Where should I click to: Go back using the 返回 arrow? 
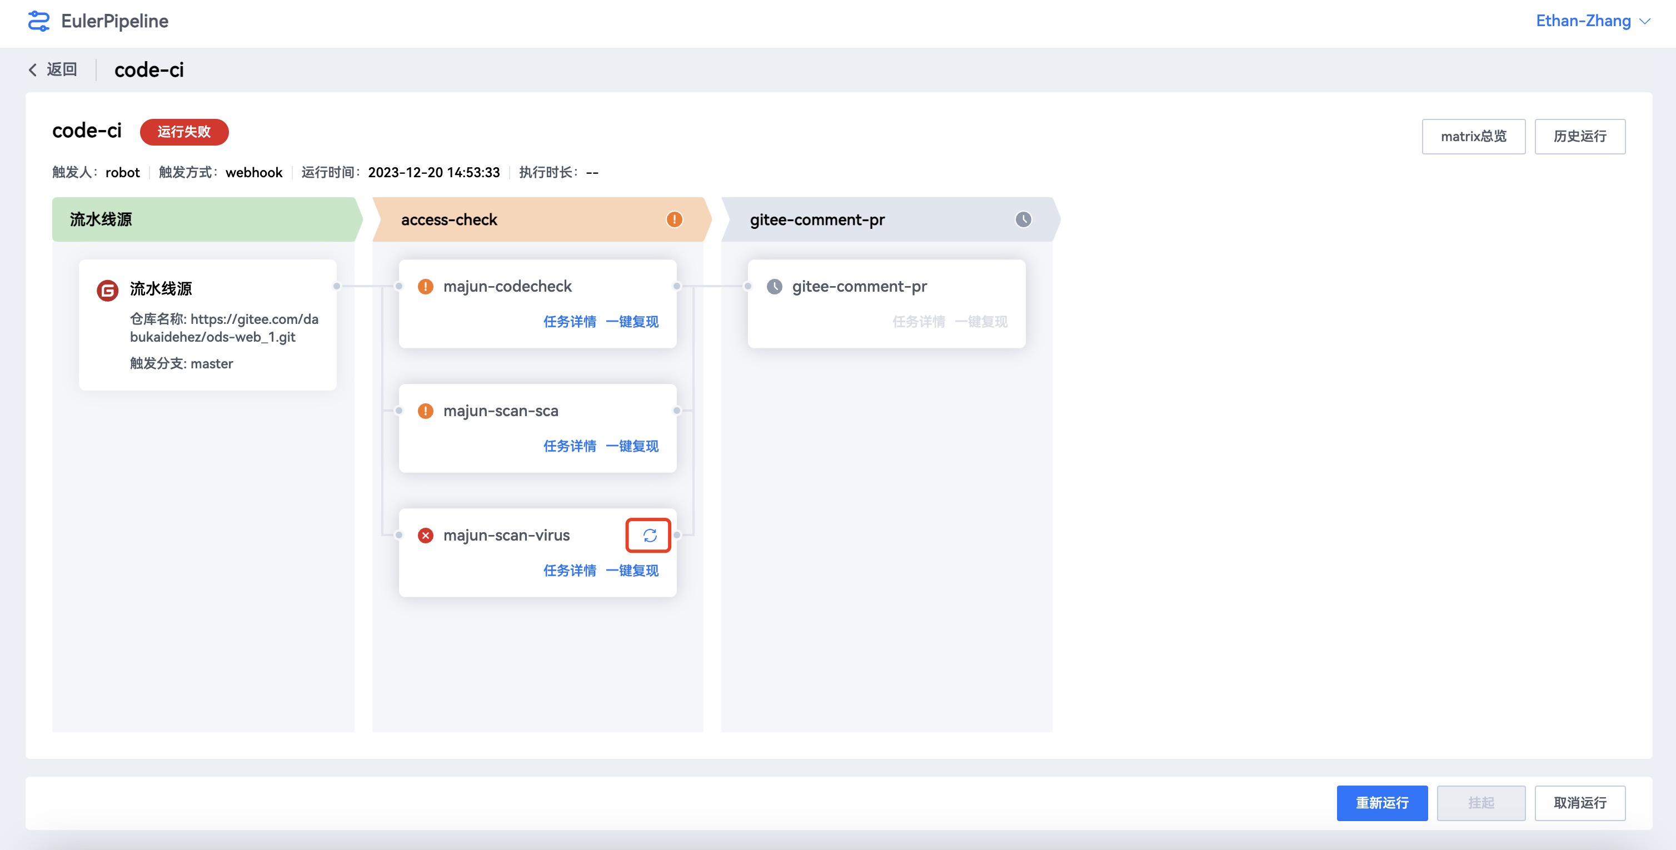(33, 69)
